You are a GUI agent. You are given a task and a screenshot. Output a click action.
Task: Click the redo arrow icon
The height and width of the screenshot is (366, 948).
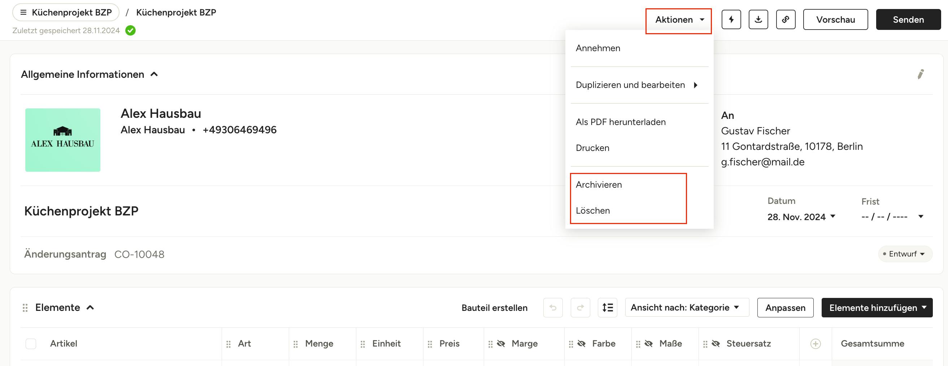pos(580,308)
